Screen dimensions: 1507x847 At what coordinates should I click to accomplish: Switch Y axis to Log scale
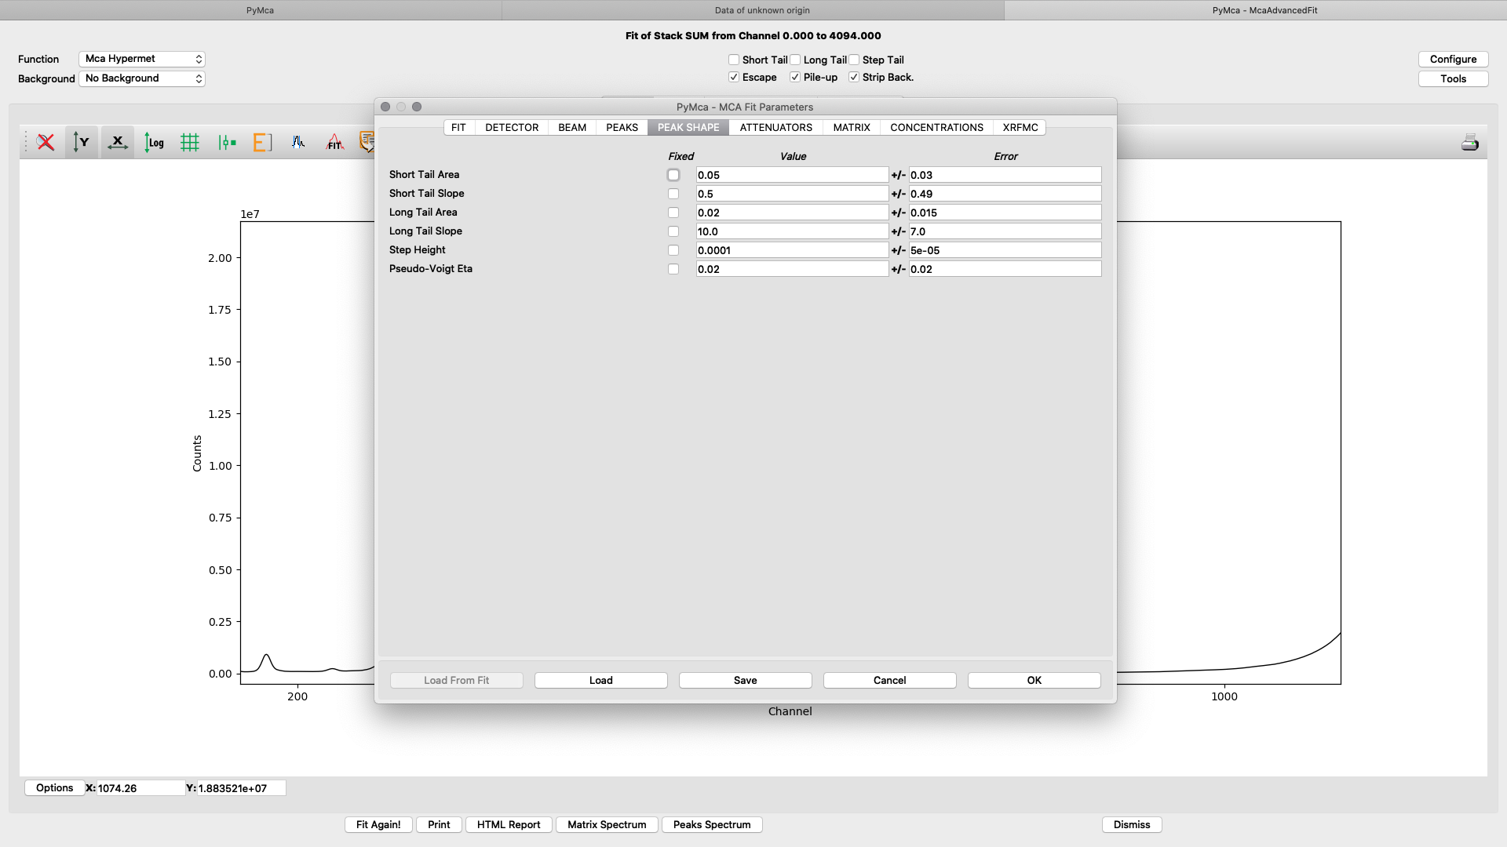pyautogui.click(x=154, y=142)
